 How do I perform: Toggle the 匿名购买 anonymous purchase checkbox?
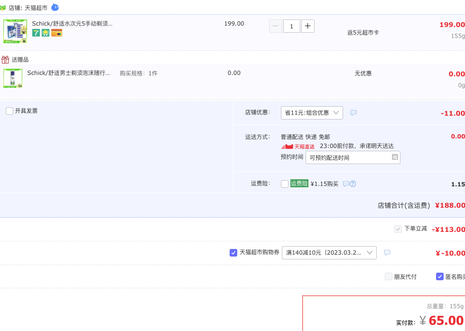[440, 276]
